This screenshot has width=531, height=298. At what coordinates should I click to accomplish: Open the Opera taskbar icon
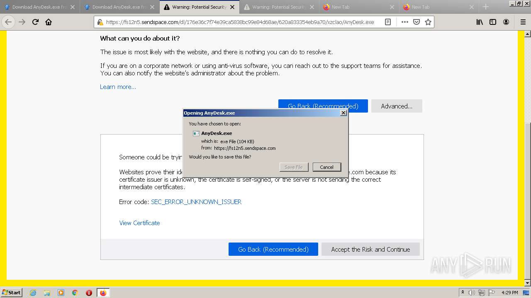pos(89,293)
